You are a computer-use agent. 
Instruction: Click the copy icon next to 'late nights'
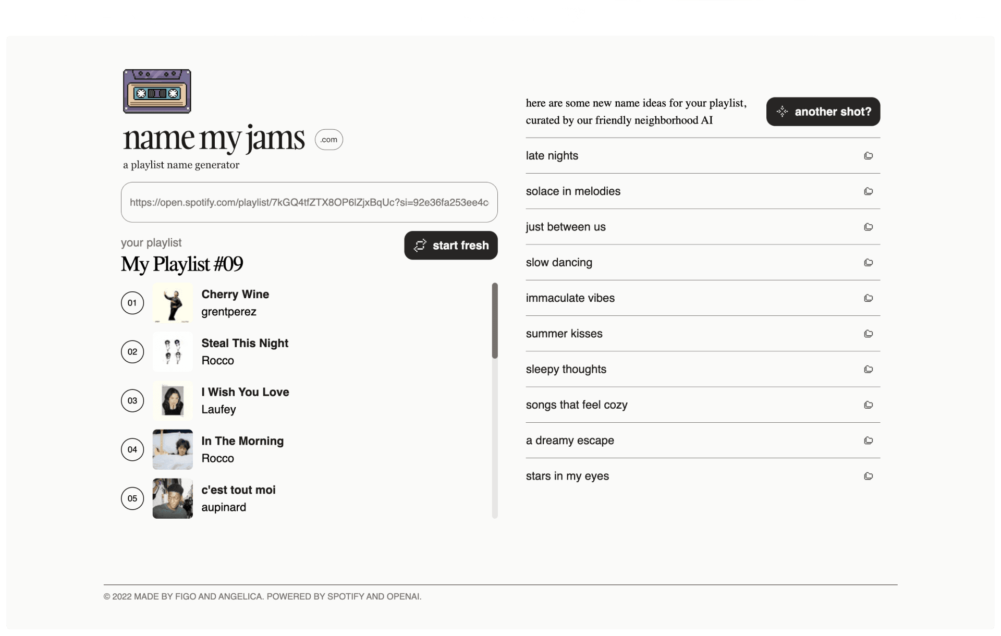point(869,155)
